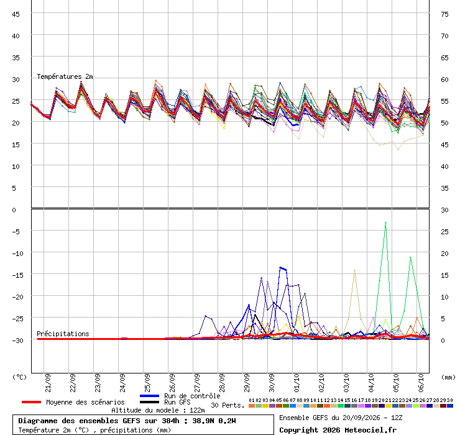Click the Températures 2m chart label
The image size is (460, 435).
[x=65, y=76]
